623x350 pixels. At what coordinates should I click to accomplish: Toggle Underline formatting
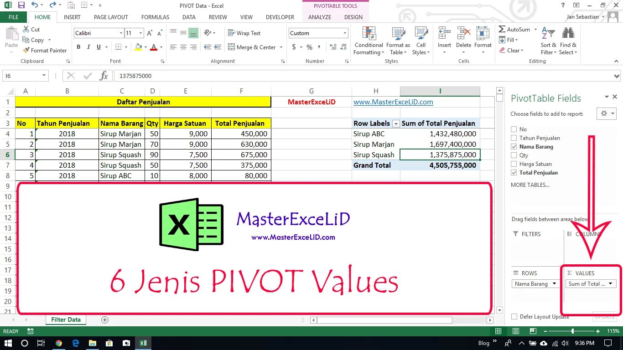(99, 47)
